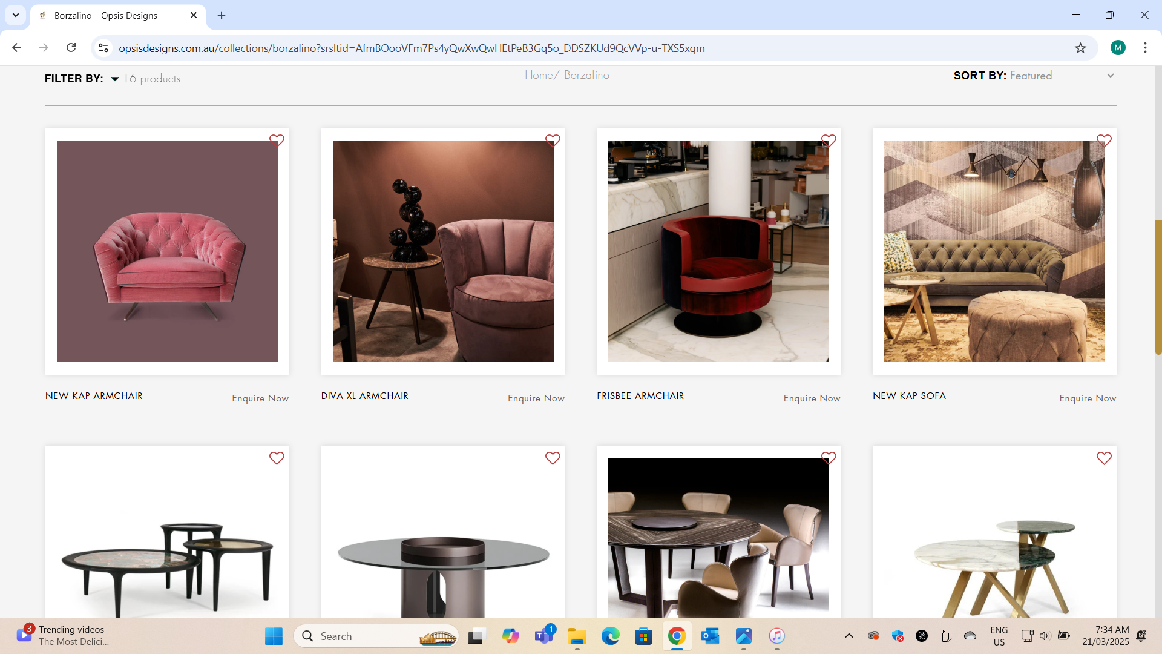Bookmark this page with star icon

click(1080, 48)
